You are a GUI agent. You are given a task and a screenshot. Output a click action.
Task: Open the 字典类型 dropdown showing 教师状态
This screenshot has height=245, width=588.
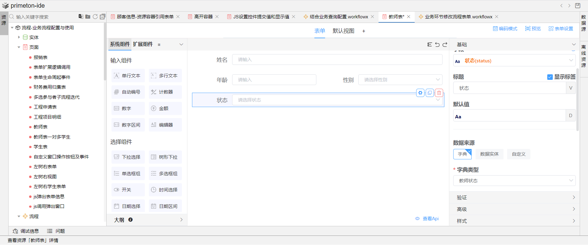[x=514, y=181]
